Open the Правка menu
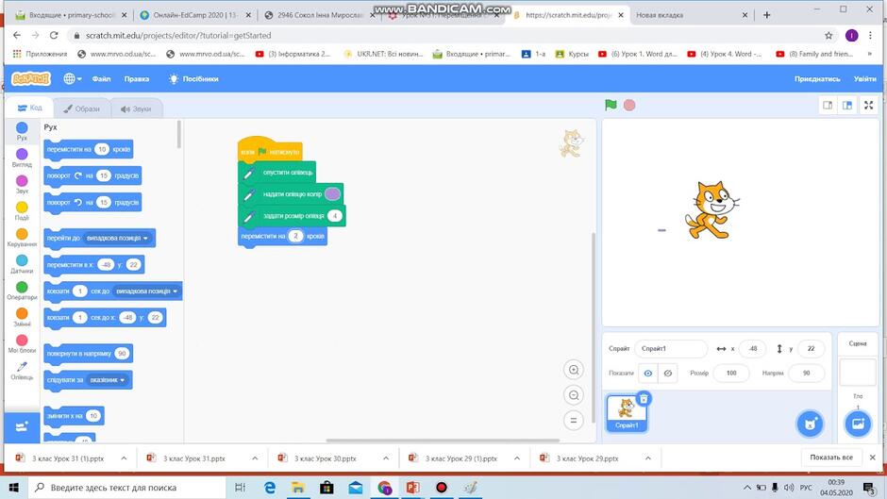 136,78
